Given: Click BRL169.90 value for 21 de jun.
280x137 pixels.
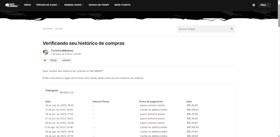Looking at the screenshot, I should coord(193,110).
